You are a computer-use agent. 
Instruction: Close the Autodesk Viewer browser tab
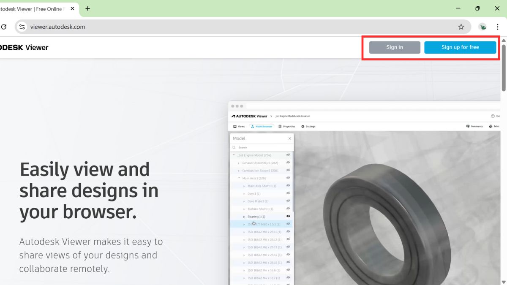[72, 8]
